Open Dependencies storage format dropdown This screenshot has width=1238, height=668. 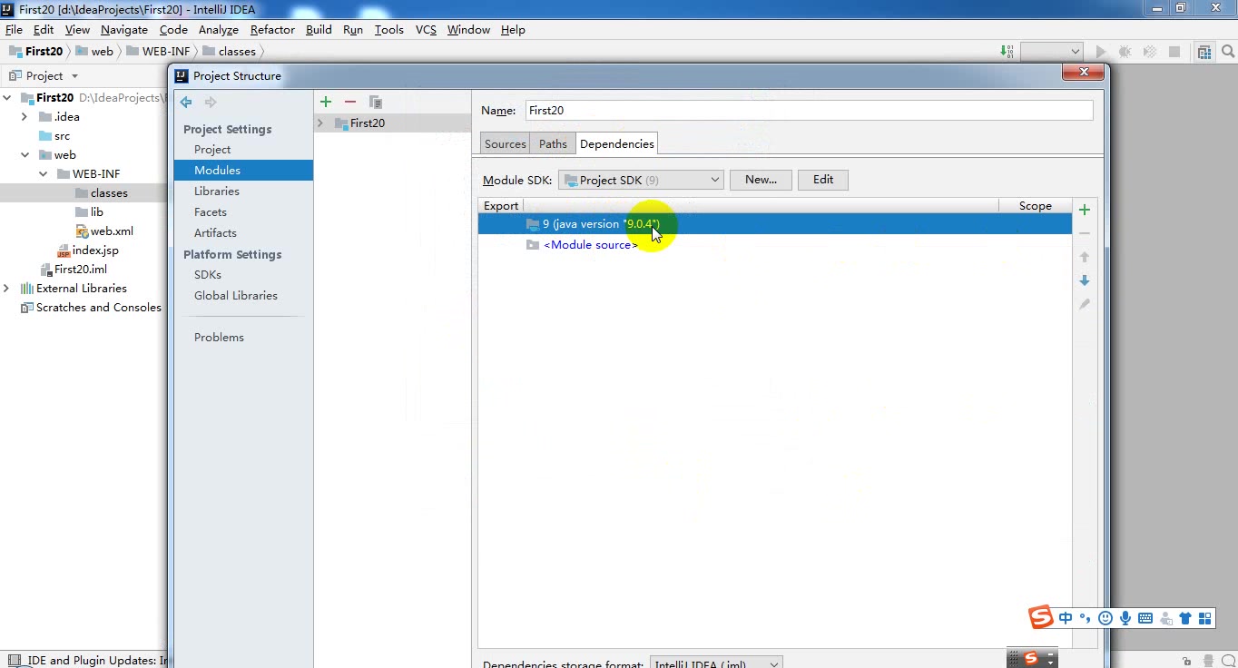[716, 663]
